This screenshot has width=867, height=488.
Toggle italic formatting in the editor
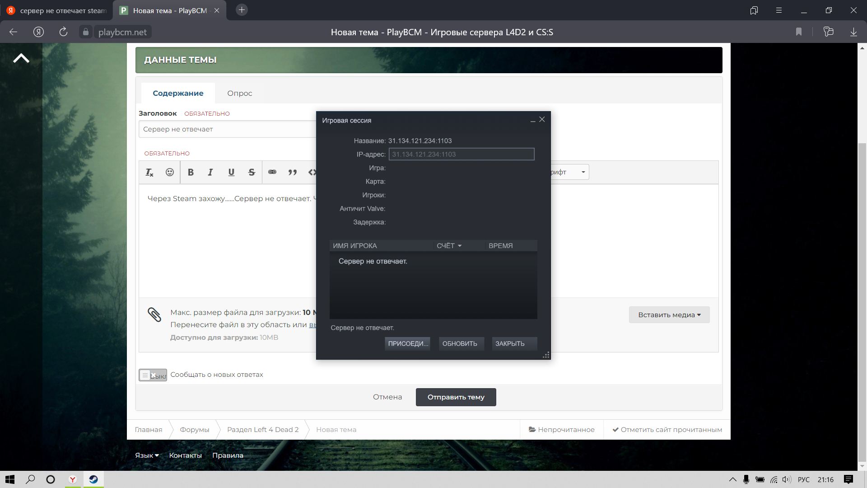click(210, 172)
